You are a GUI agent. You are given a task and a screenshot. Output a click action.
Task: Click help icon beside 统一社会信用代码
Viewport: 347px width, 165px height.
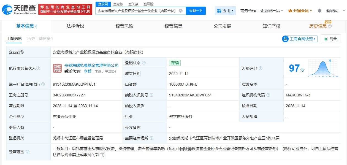pyautogui.click(x=43, y=84)
